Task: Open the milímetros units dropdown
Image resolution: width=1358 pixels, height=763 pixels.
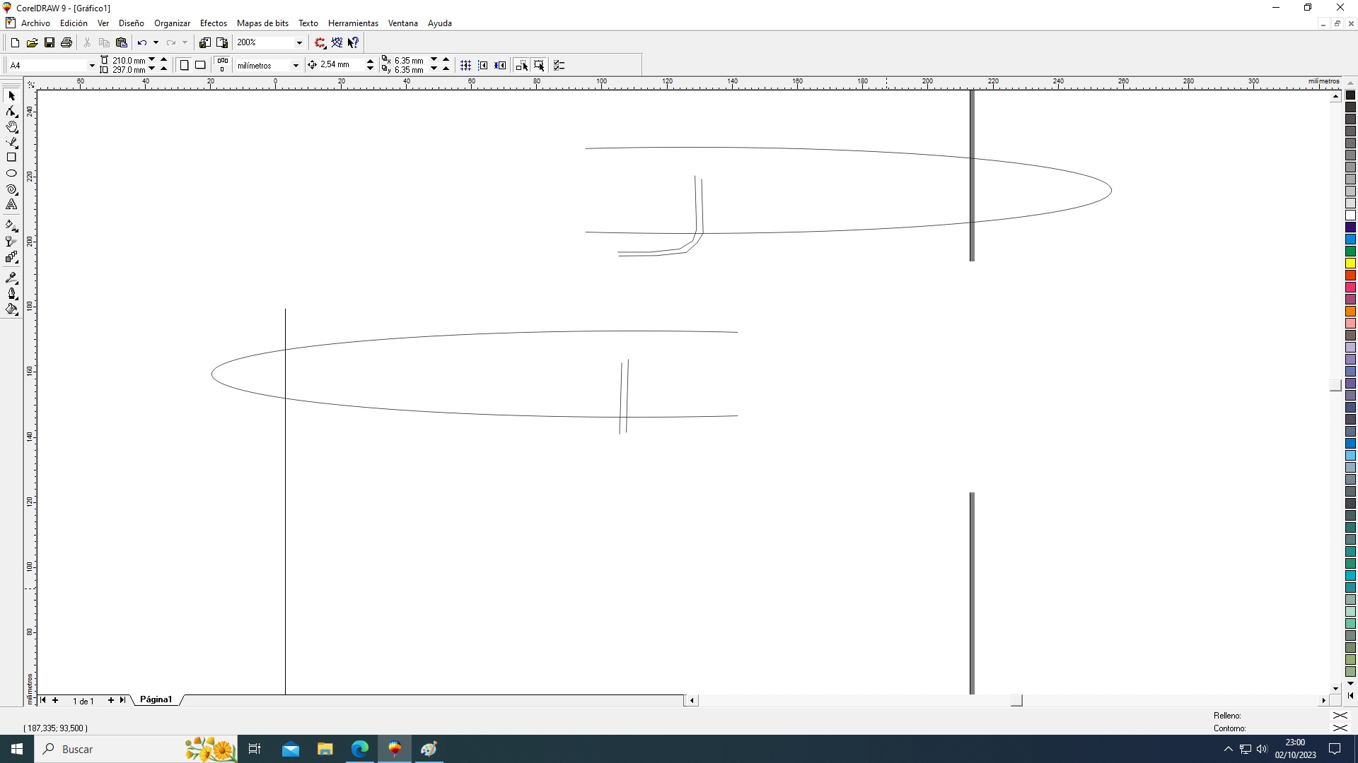Action: coord(296,65)
